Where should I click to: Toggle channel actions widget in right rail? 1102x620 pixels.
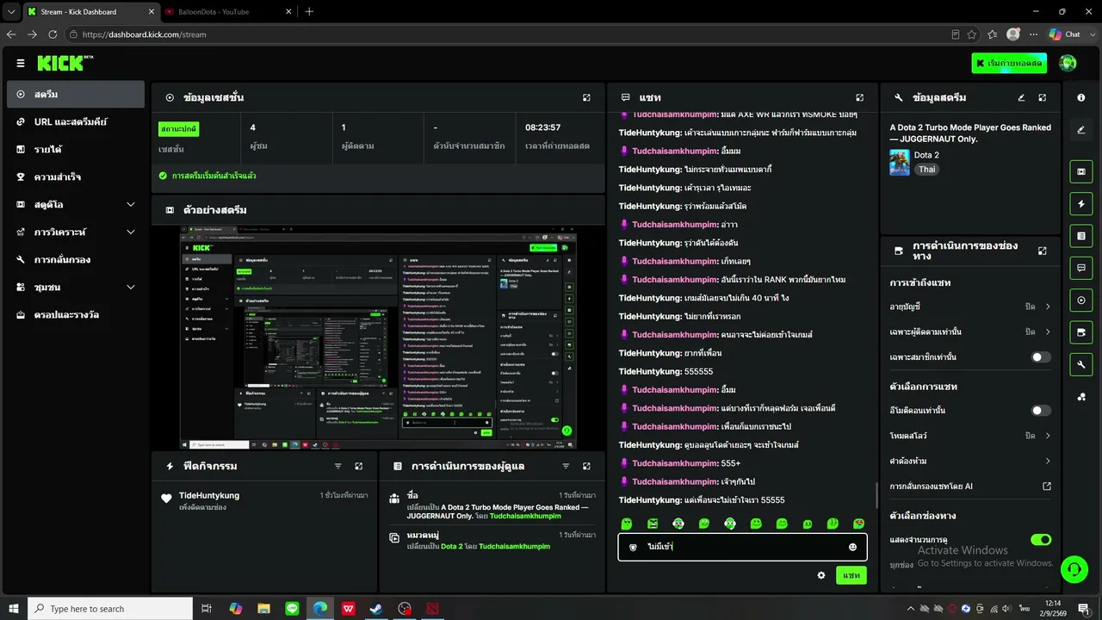[1081, 332]
